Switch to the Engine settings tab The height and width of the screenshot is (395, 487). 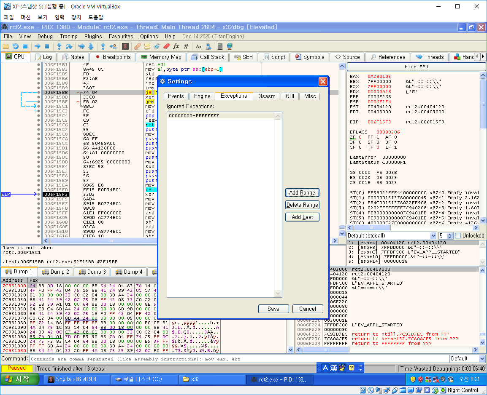[202, 96]
